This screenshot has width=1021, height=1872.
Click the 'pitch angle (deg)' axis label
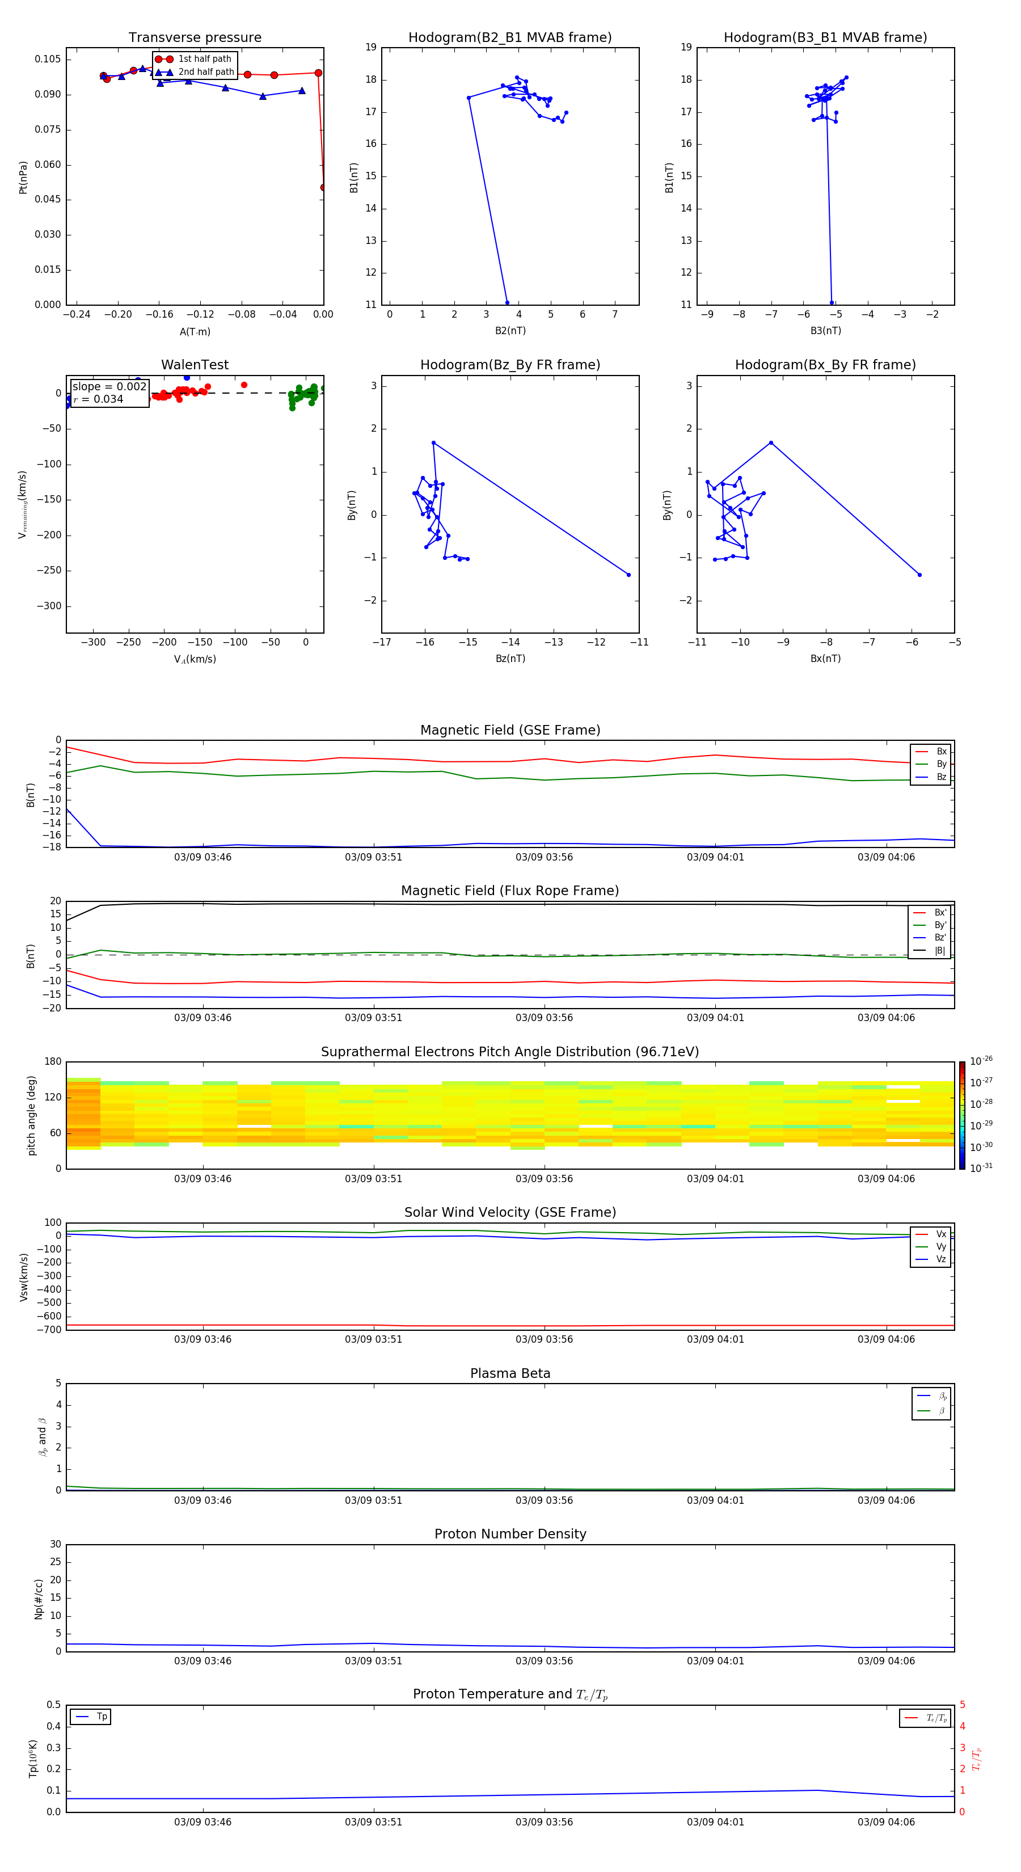(31, 1115)
